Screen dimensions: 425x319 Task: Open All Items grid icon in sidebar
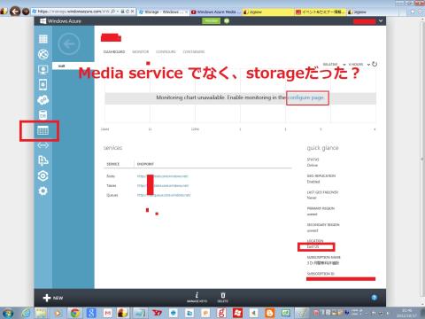(43, 39)
